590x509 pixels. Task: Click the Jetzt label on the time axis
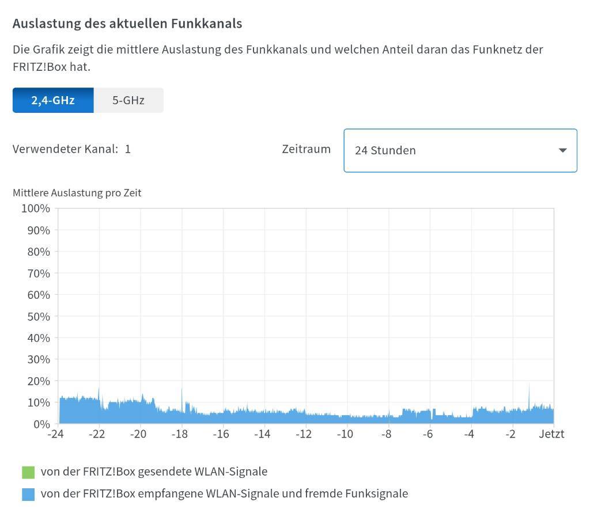click(x=551, y=434)
